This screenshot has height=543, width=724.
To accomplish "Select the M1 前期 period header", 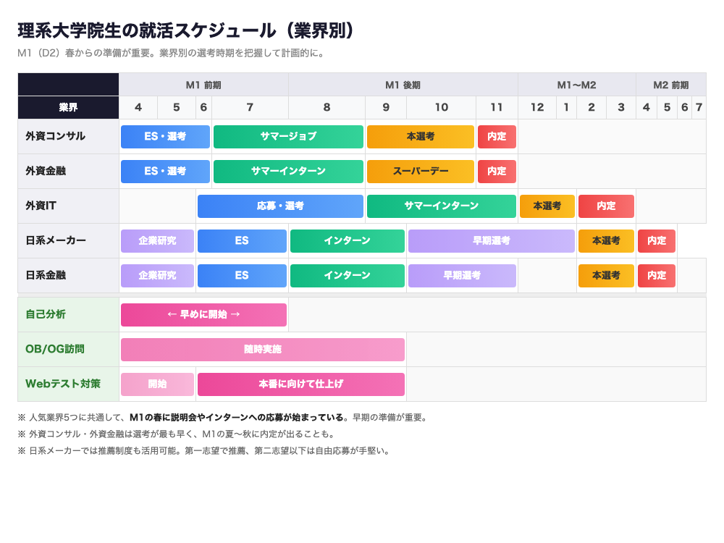I will pos(203,84).
